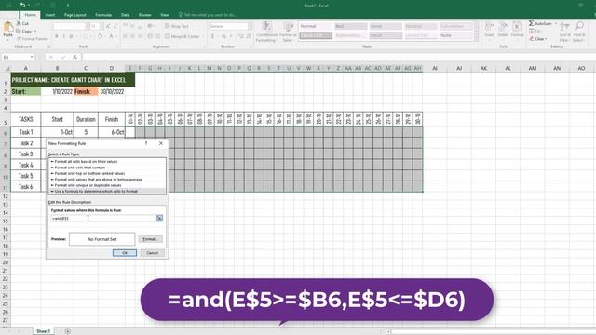Click the AutoSum sigma icon
Image resolution: width=596 pixels, height=335 pixels.
532,23
